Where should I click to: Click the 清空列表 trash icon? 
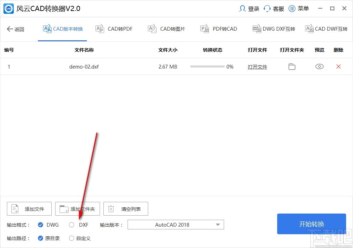coord(111,208)
